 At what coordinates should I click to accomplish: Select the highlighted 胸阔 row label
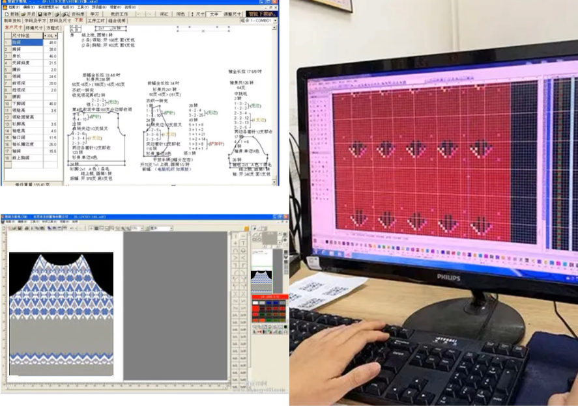[x=27, y=43]
